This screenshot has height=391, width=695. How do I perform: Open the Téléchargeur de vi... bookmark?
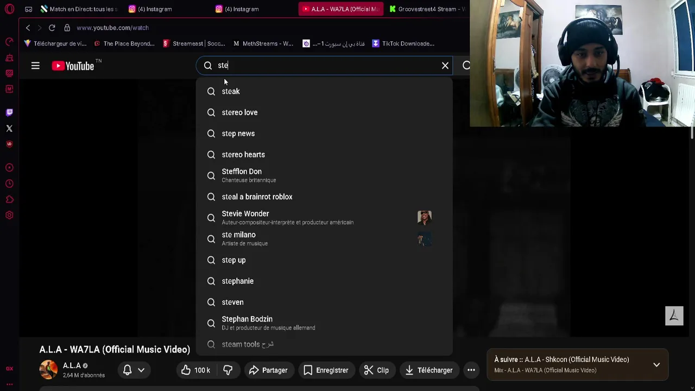coord(55,43)
